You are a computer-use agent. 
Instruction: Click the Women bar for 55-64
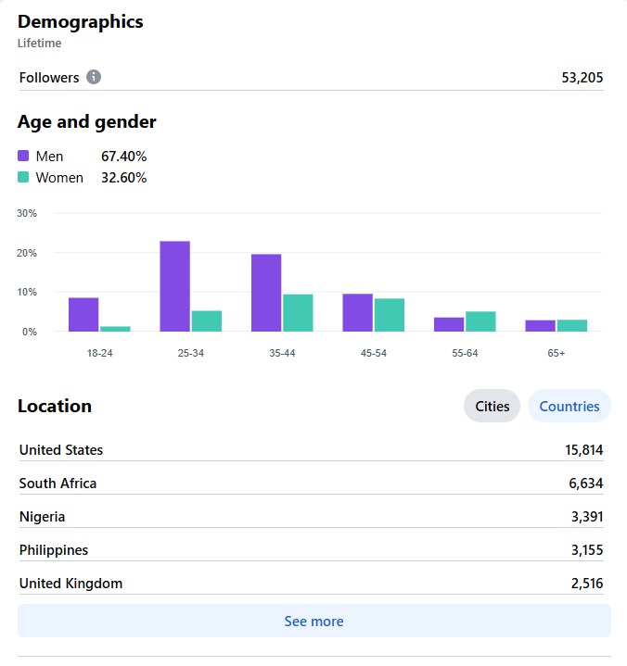[x=480, y=321]
